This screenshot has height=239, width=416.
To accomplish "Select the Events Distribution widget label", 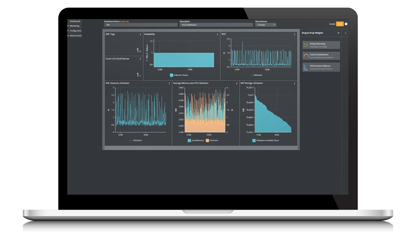I will 319,54.
